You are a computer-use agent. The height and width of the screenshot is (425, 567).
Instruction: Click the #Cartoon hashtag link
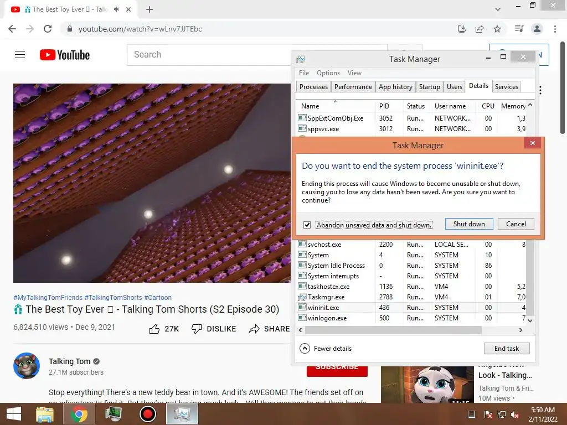point(158,297)
